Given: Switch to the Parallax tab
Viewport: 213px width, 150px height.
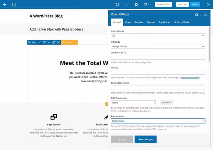Looking at the screenshot, I should click(x=139, y=22).
